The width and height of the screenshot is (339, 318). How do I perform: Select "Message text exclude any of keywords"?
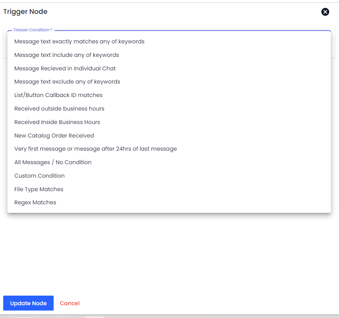click(67, 82)
